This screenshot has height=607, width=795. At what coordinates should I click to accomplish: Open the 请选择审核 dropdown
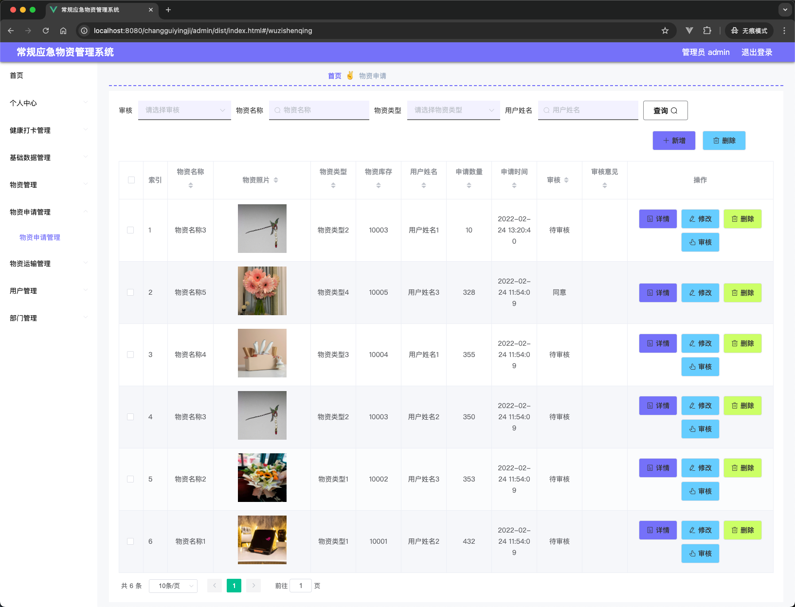pyautogui.click(x=184, y=110)
